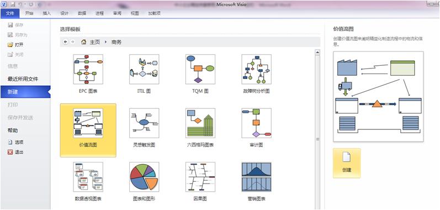Screen dimensions: 440x210
Task: Select the 审计图 audit diagram template
Action: point(257,123)
